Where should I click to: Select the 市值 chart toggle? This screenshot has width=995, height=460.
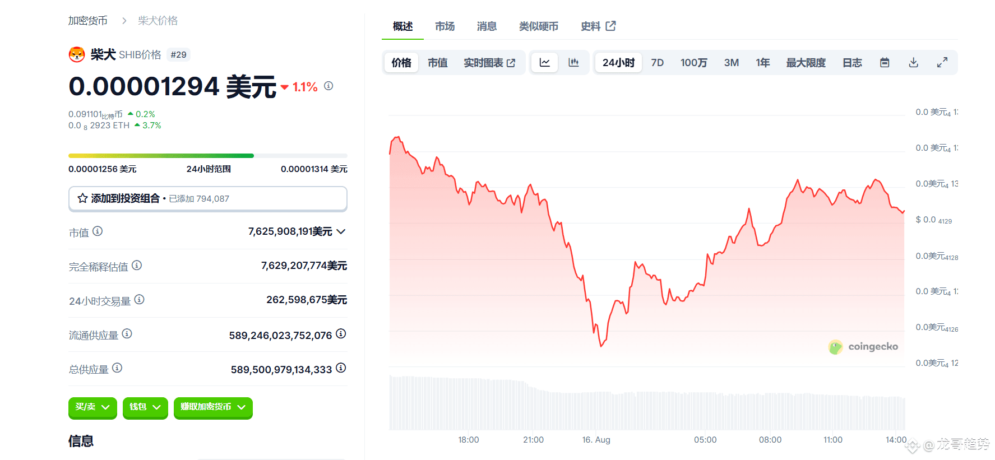click(x=437, y=63)
